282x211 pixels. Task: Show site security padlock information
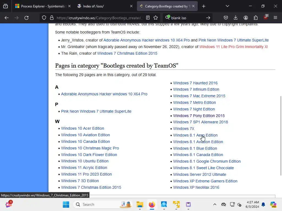coord(52,18)
